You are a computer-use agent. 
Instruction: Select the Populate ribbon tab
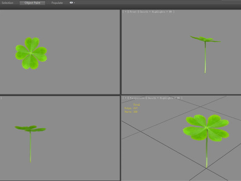[x=57, y=3]
